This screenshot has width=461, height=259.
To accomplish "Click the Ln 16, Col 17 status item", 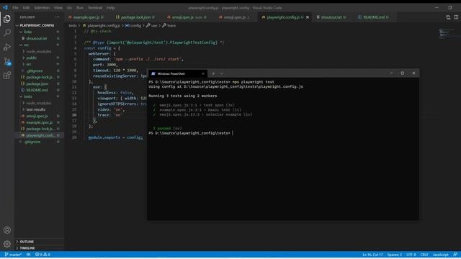I will point(372,255).
